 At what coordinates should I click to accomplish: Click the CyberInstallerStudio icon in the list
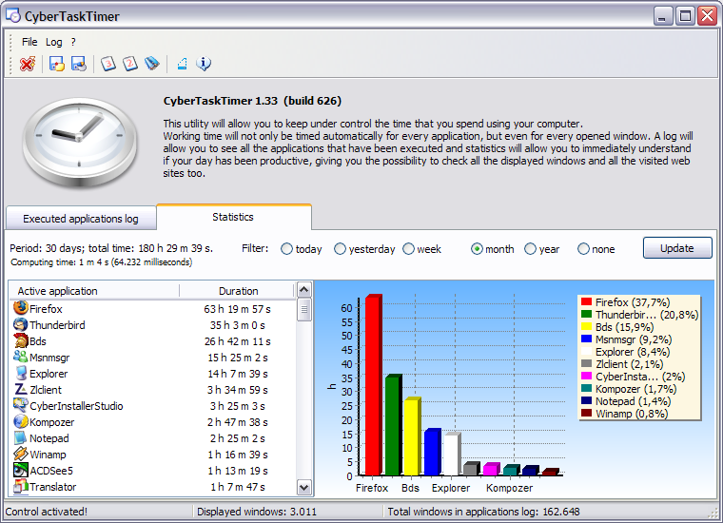pos(21,405)
